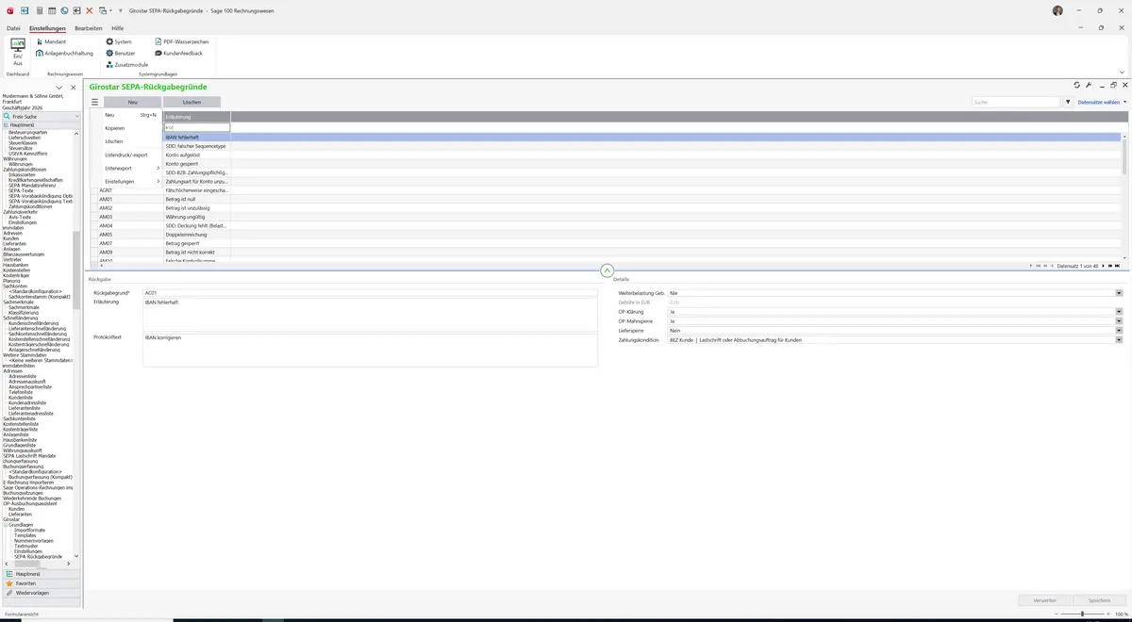Viewport: 1132px width, 622px height.
Task: Open Kundenfeedback from the ribbon
Action: point(178,53)
